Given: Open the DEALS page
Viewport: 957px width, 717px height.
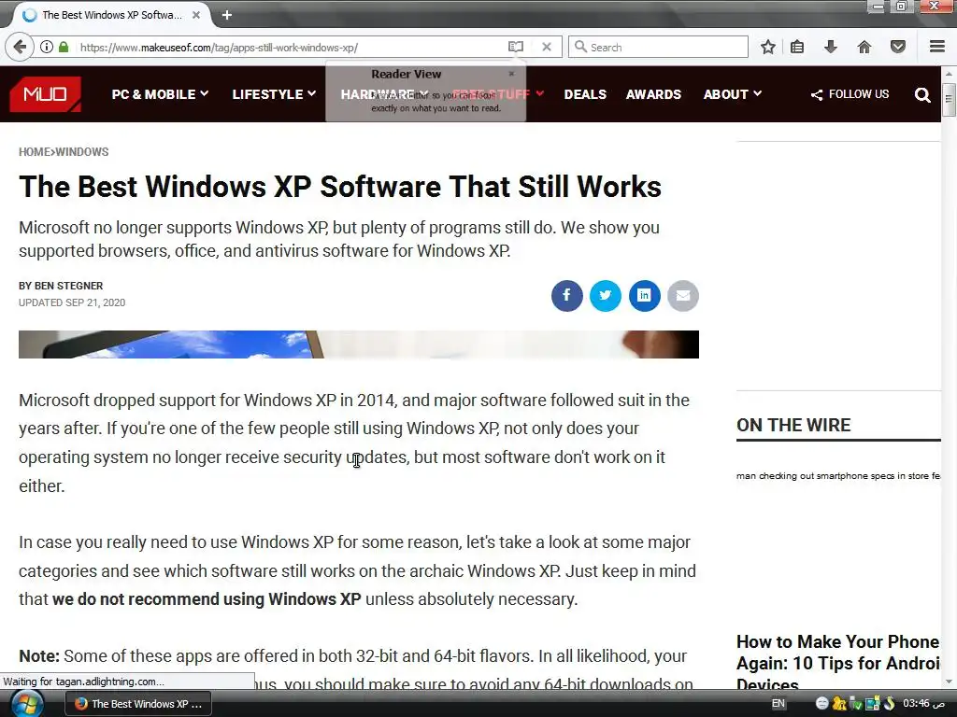Looking at the screenshot, I should pos(585,94).
